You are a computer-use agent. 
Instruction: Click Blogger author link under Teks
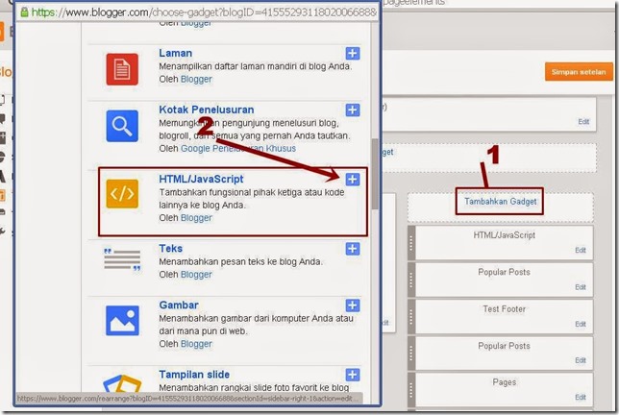pos(196,274)
